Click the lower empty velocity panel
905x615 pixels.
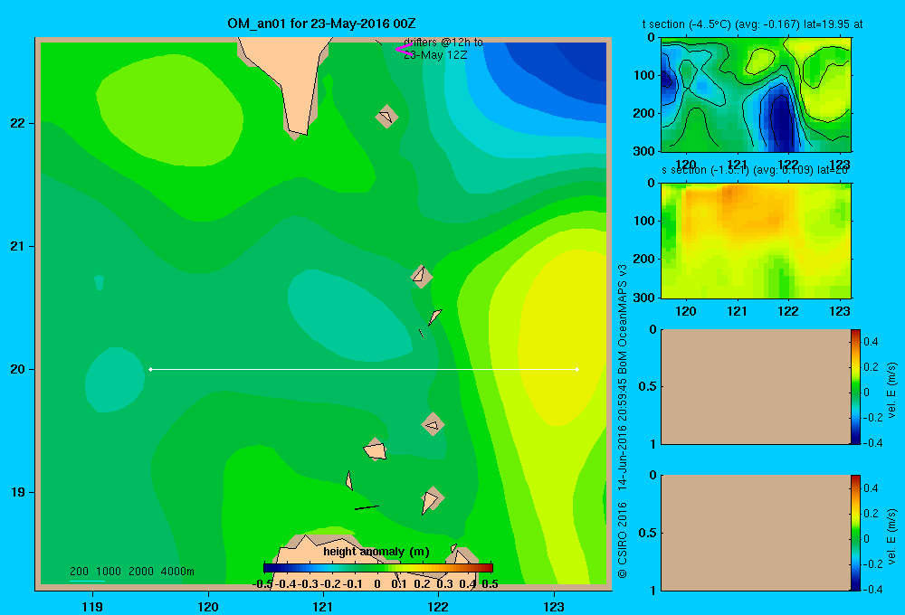(x=756, y=533)
